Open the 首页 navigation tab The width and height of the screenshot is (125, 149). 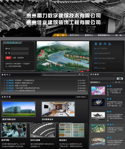(x=60, y=35)
